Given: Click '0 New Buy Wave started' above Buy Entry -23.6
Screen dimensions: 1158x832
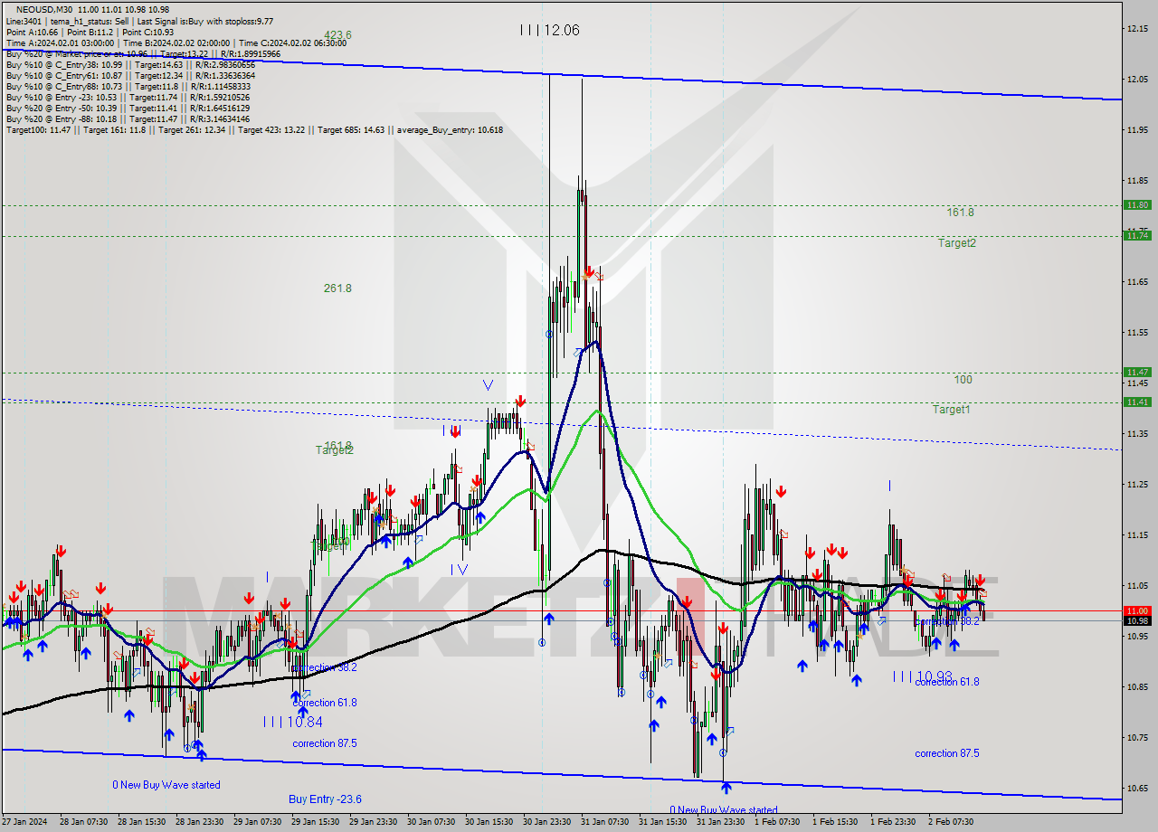Looking at the screenshot, I should click(x=166, y=785).
